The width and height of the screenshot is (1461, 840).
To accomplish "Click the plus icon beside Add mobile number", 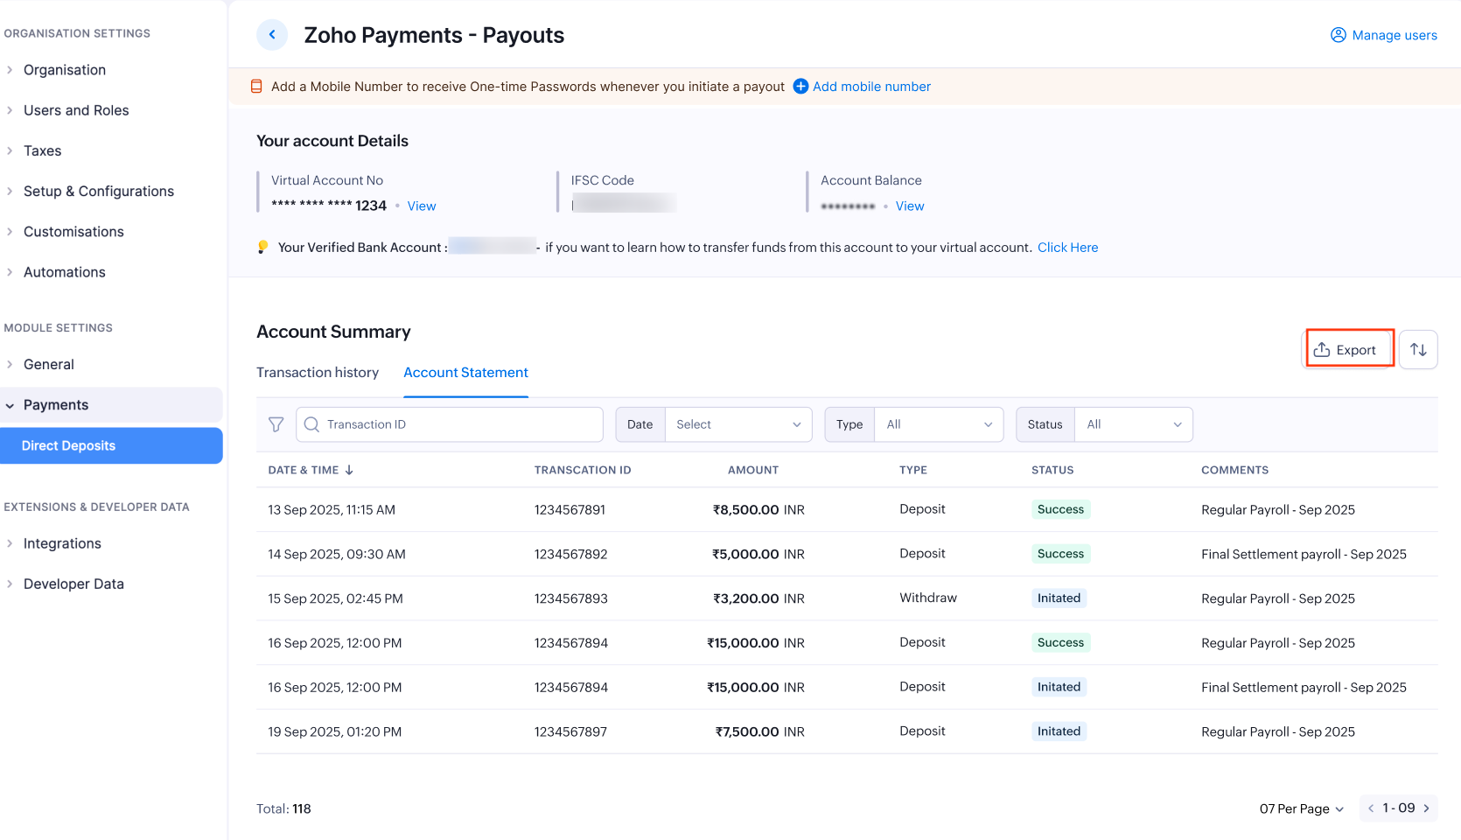I will (800, 86).
